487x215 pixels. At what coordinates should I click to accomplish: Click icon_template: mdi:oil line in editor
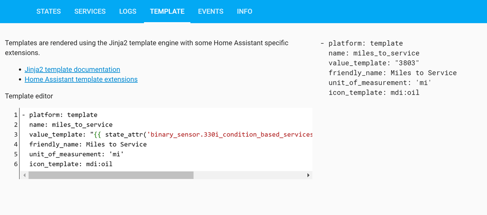point(166,164)
